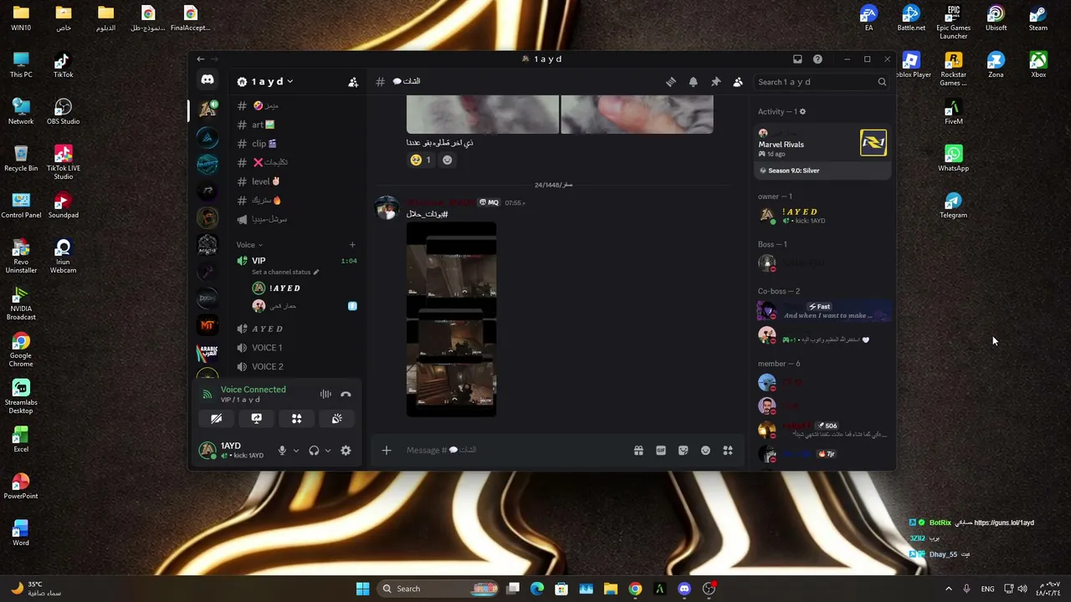1071x602 pixels.
Task: Open the apps launcher in message bar
Action: coord(728,451)
